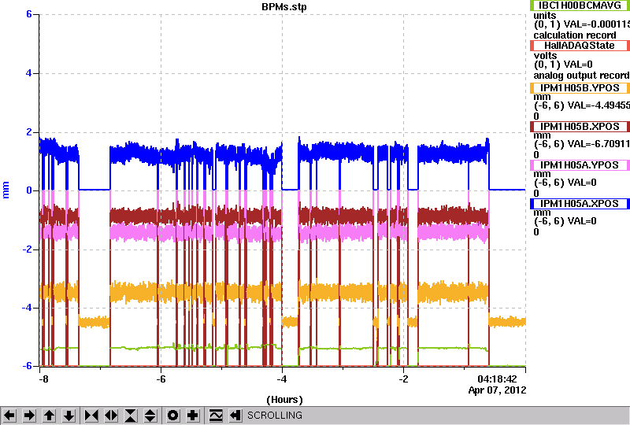The image size is (630, 425).
Task: Select the IPM1H05A.XPOS legend entry
Action: point(580,204)
